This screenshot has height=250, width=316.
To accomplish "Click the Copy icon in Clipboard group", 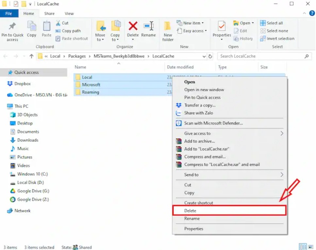I will tap(32, 26).
